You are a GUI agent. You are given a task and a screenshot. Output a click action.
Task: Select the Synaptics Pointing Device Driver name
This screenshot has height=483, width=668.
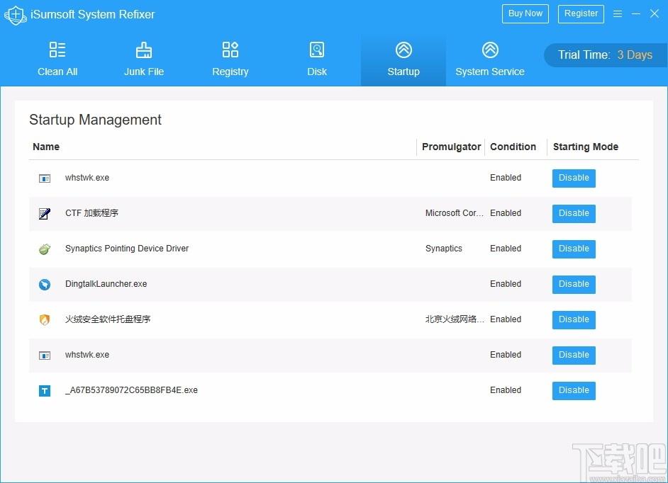tap(127, 249)
